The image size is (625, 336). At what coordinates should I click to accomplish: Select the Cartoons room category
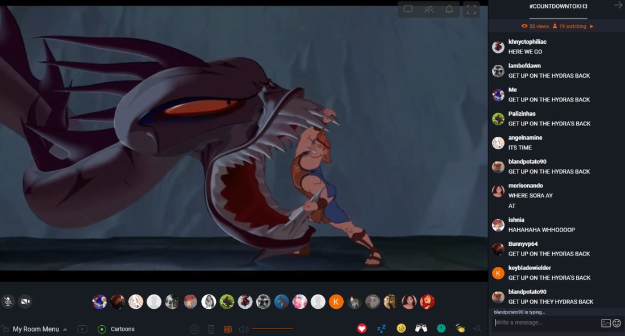[x=122, y=329]
